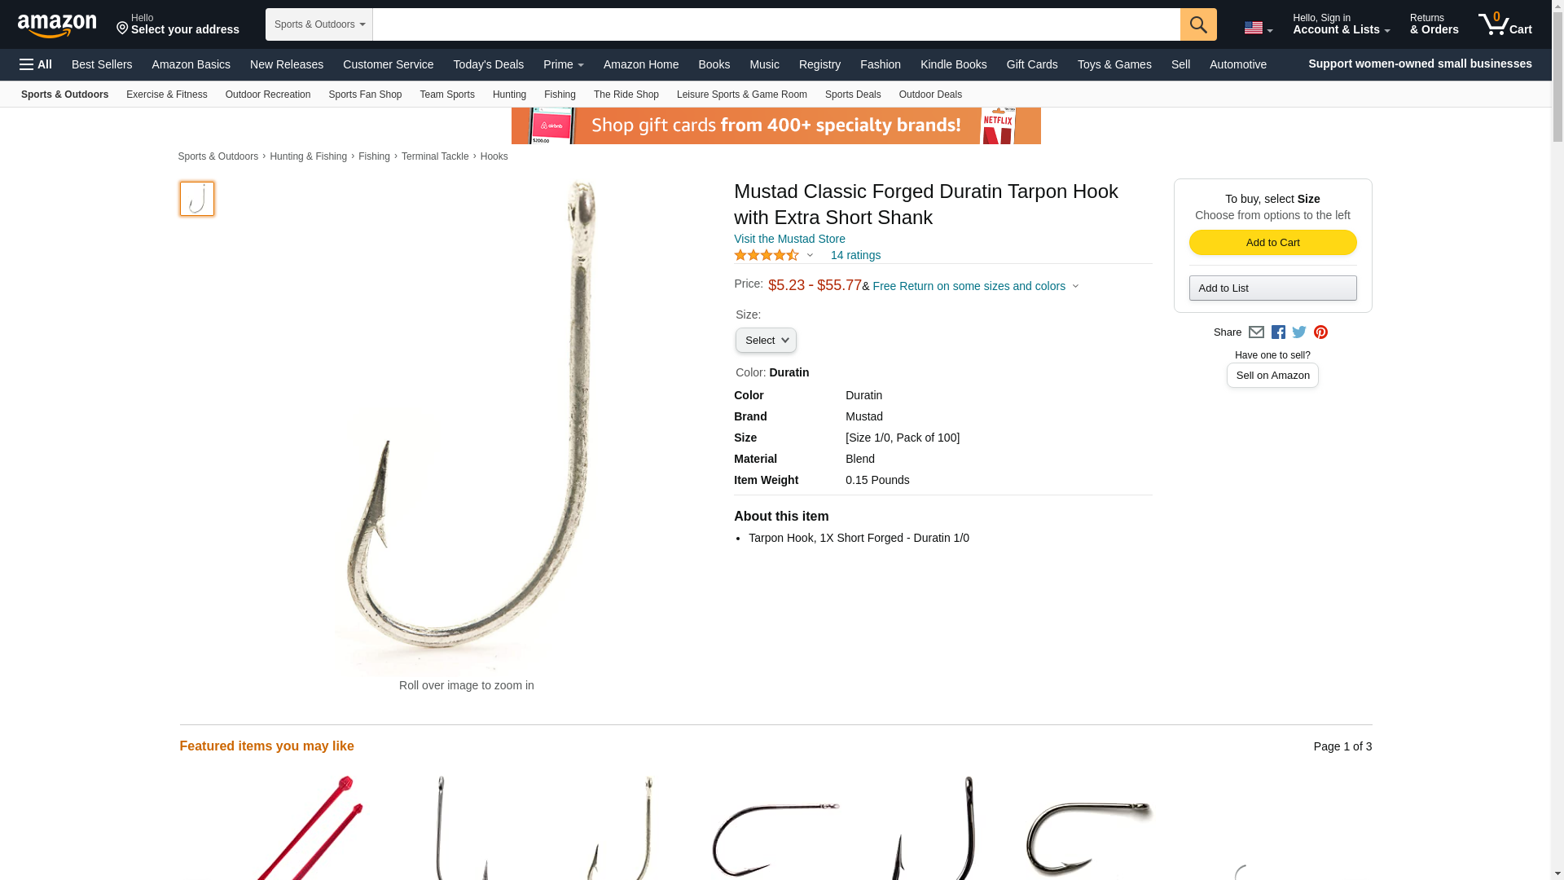Open the 14 ratings link
This screenshot has height=880, width=1564.
tap(855, 255)
